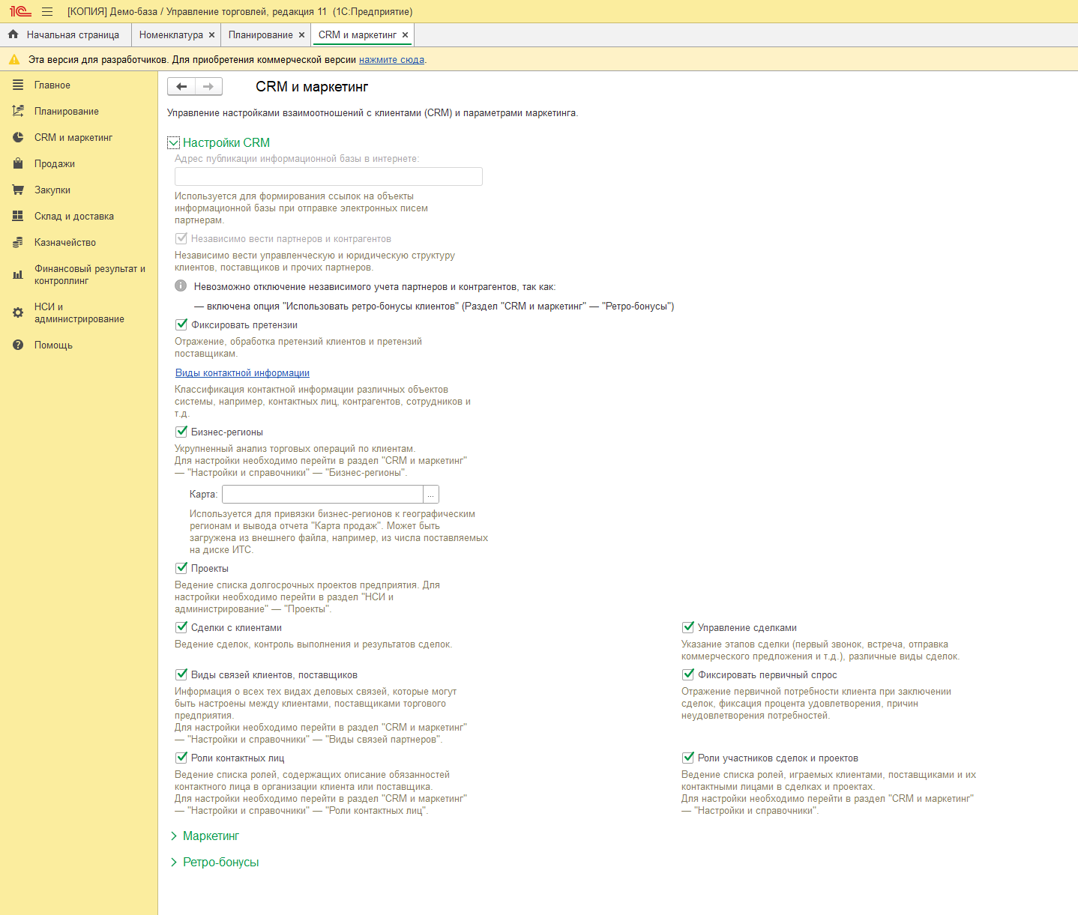Open the main hamburger menu
Image resolution: width=1078 pixels, height=915 pixels.
[x=47, y=11]
